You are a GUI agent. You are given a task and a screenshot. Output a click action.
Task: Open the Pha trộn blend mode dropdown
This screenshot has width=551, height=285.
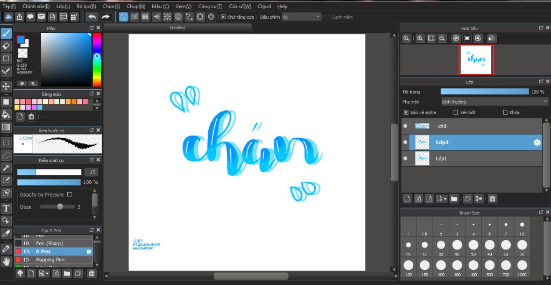[495, 102]
